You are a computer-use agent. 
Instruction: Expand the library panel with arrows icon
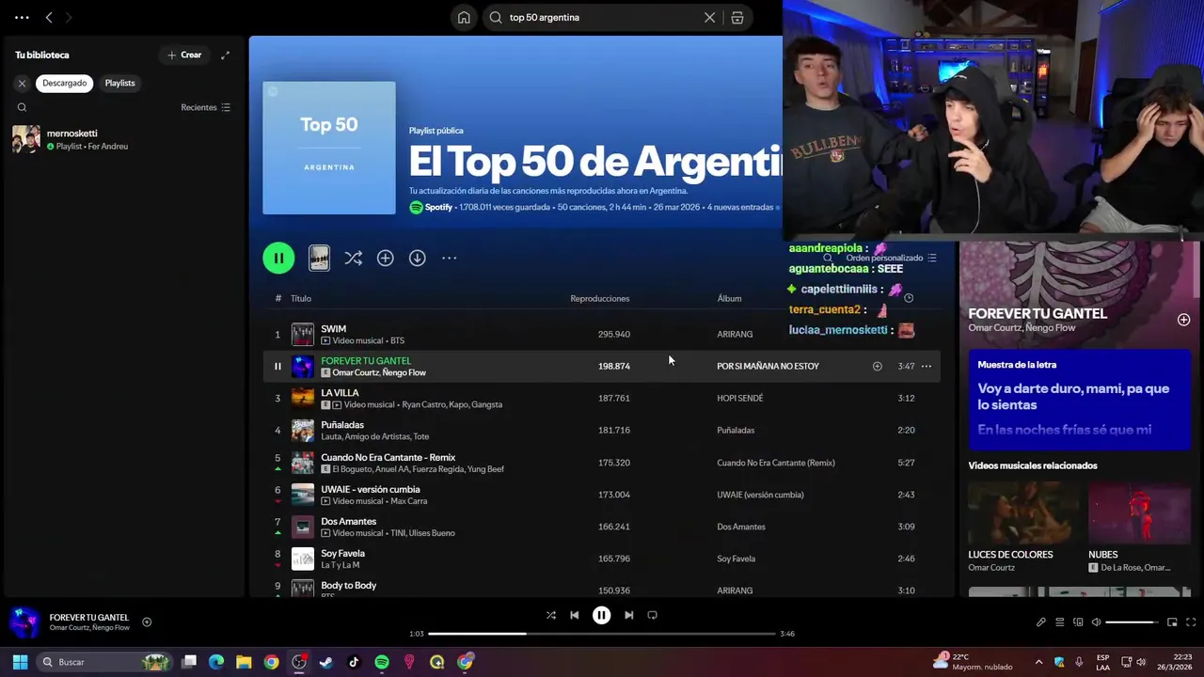click(x=225, y=55)
